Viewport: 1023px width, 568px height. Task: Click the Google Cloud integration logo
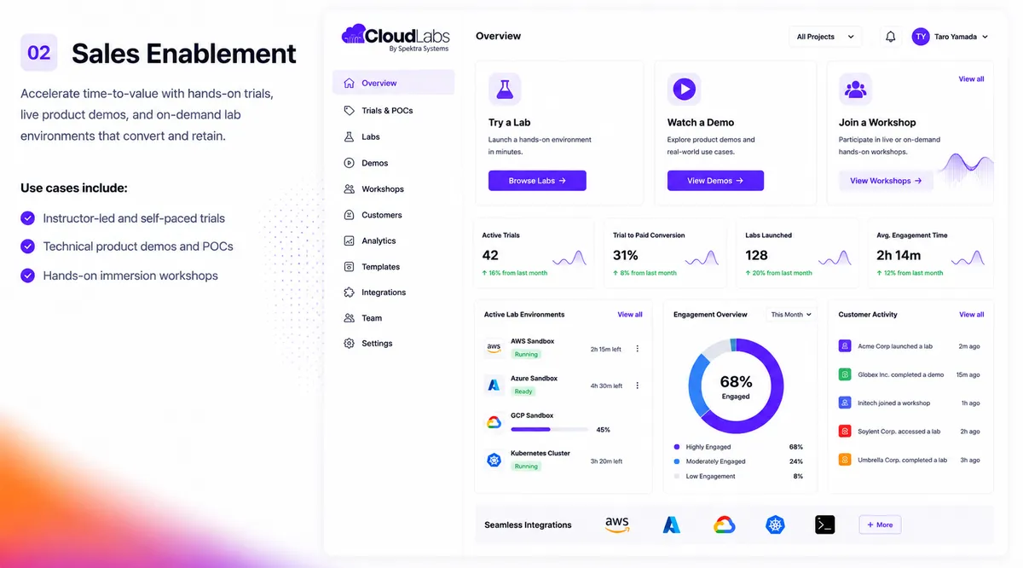pyautogui.click(x=725, y=525)
